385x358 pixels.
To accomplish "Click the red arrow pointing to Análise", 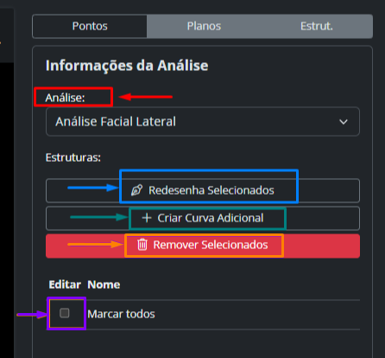I will 146,97.
